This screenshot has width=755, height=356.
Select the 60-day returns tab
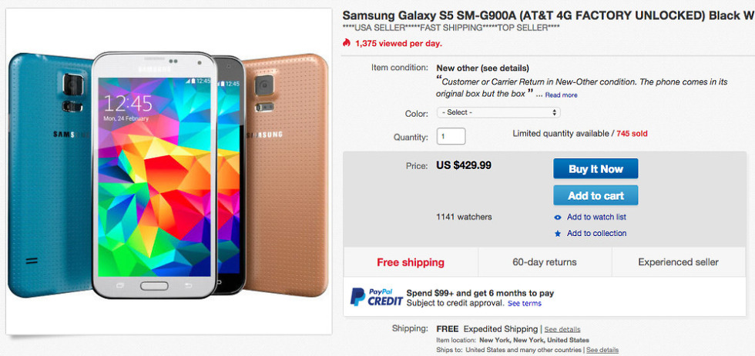[545, 262]
